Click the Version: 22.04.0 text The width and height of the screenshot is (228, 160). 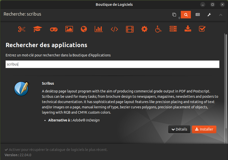(18, 155)
